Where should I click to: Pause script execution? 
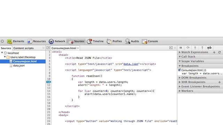[x=181, y=48]
